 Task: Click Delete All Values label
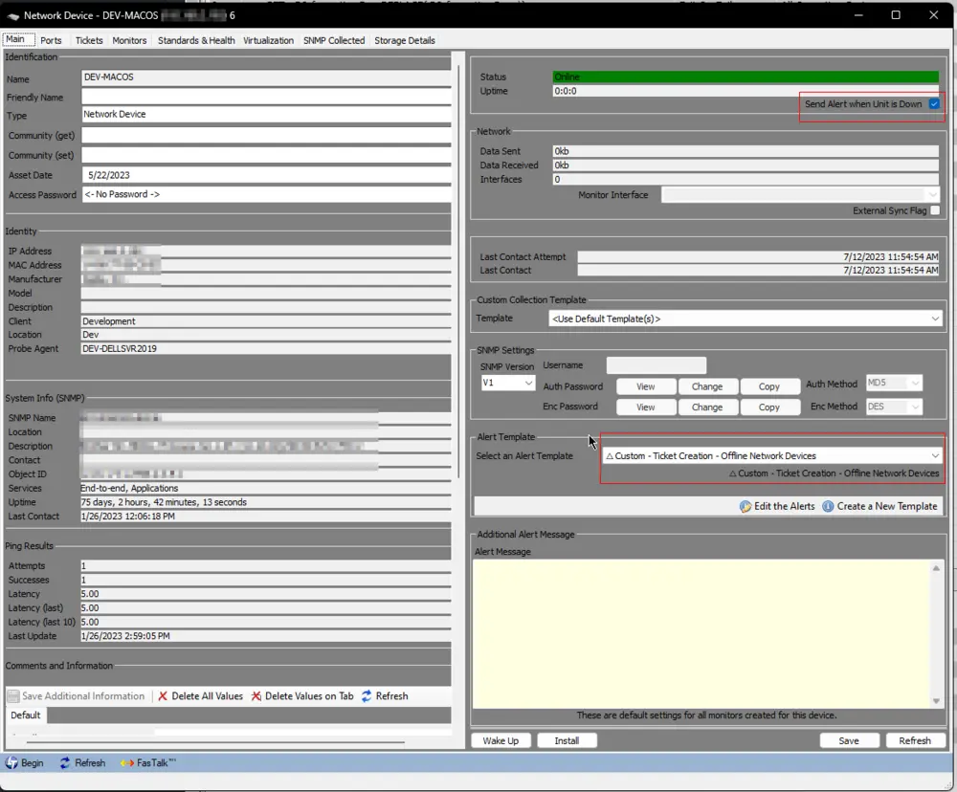(x=207, y=696)
